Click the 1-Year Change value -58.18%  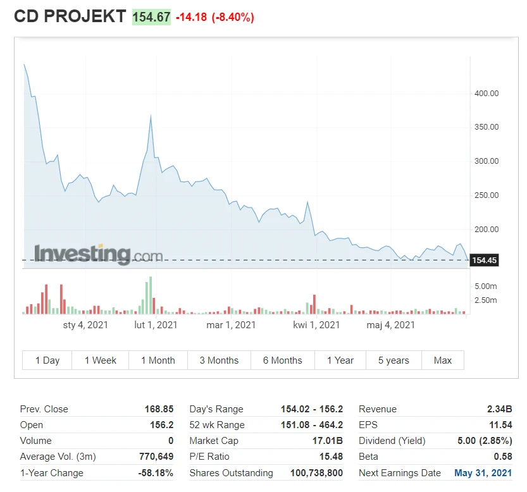point(156,473)
